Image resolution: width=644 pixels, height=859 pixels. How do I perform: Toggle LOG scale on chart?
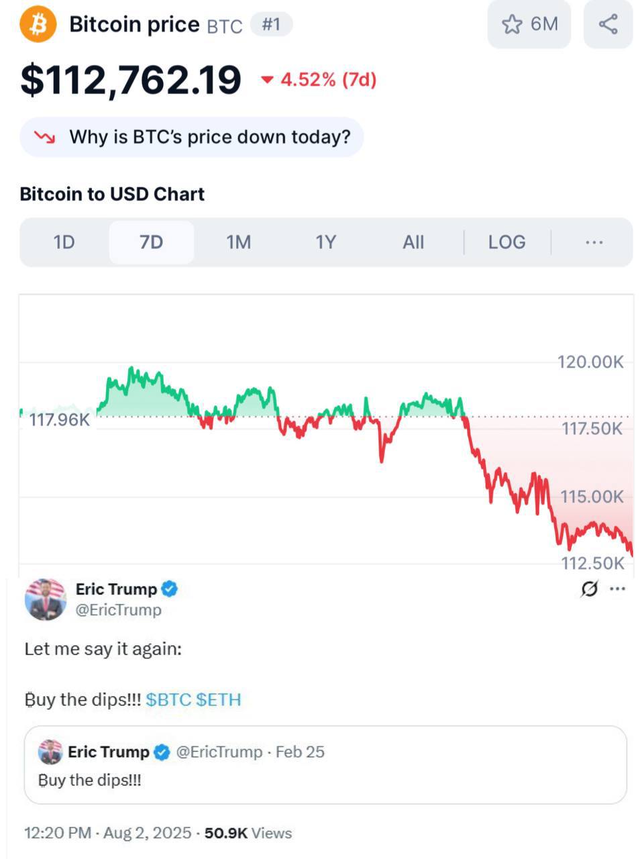(x=507, y=242)
